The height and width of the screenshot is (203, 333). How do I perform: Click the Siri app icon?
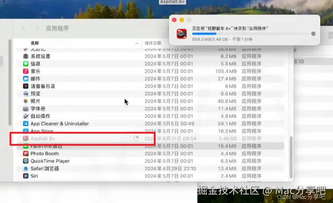26,176
